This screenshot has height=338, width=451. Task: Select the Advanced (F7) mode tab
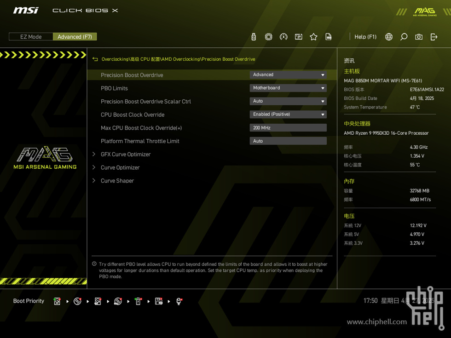75,37
